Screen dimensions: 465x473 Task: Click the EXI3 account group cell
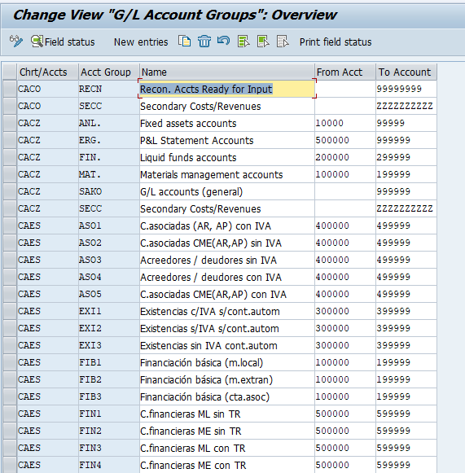(108, 345)
